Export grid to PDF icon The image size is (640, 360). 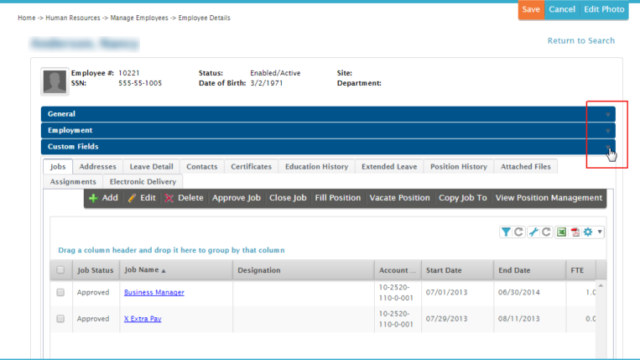(575, 232)
